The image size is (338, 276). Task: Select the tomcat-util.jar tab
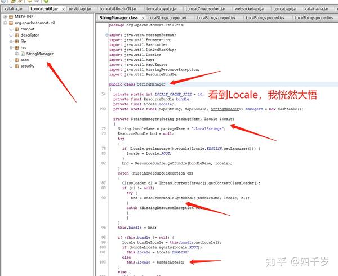(x=45, y=9)
